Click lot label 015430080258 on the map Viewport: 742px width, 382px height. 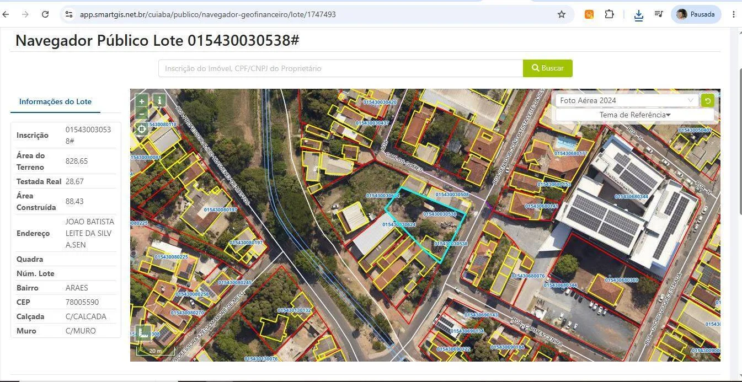coord(193,294)
